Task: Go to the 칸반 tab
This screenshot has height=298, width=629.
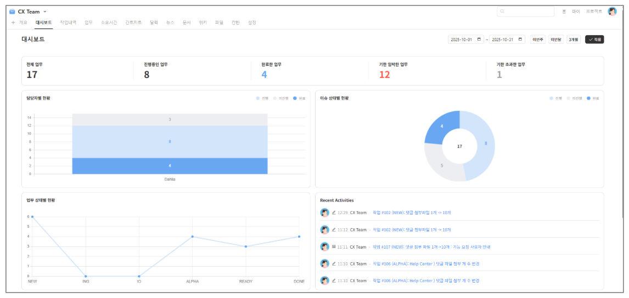Action: pos(235,23)
